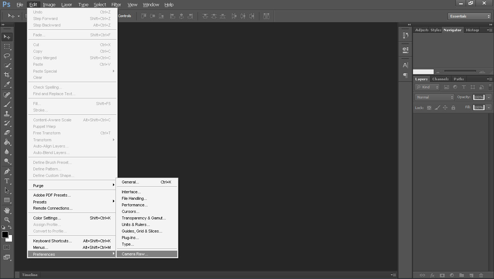This screenshot has height=279, width=494.
Task: Toggle pixel layers filter in Layers panel
Action: [446, 87]
